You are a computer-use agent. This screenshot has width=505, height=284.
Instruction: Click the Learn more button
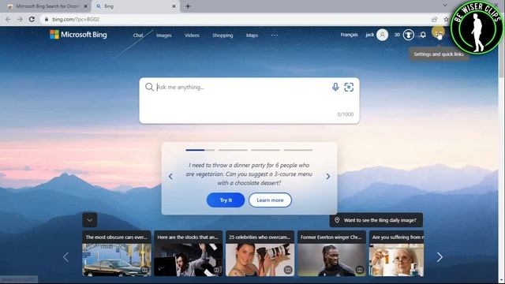[270, 200]
